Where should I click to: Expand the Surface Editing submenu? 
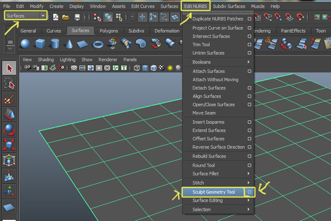point(218,200)
